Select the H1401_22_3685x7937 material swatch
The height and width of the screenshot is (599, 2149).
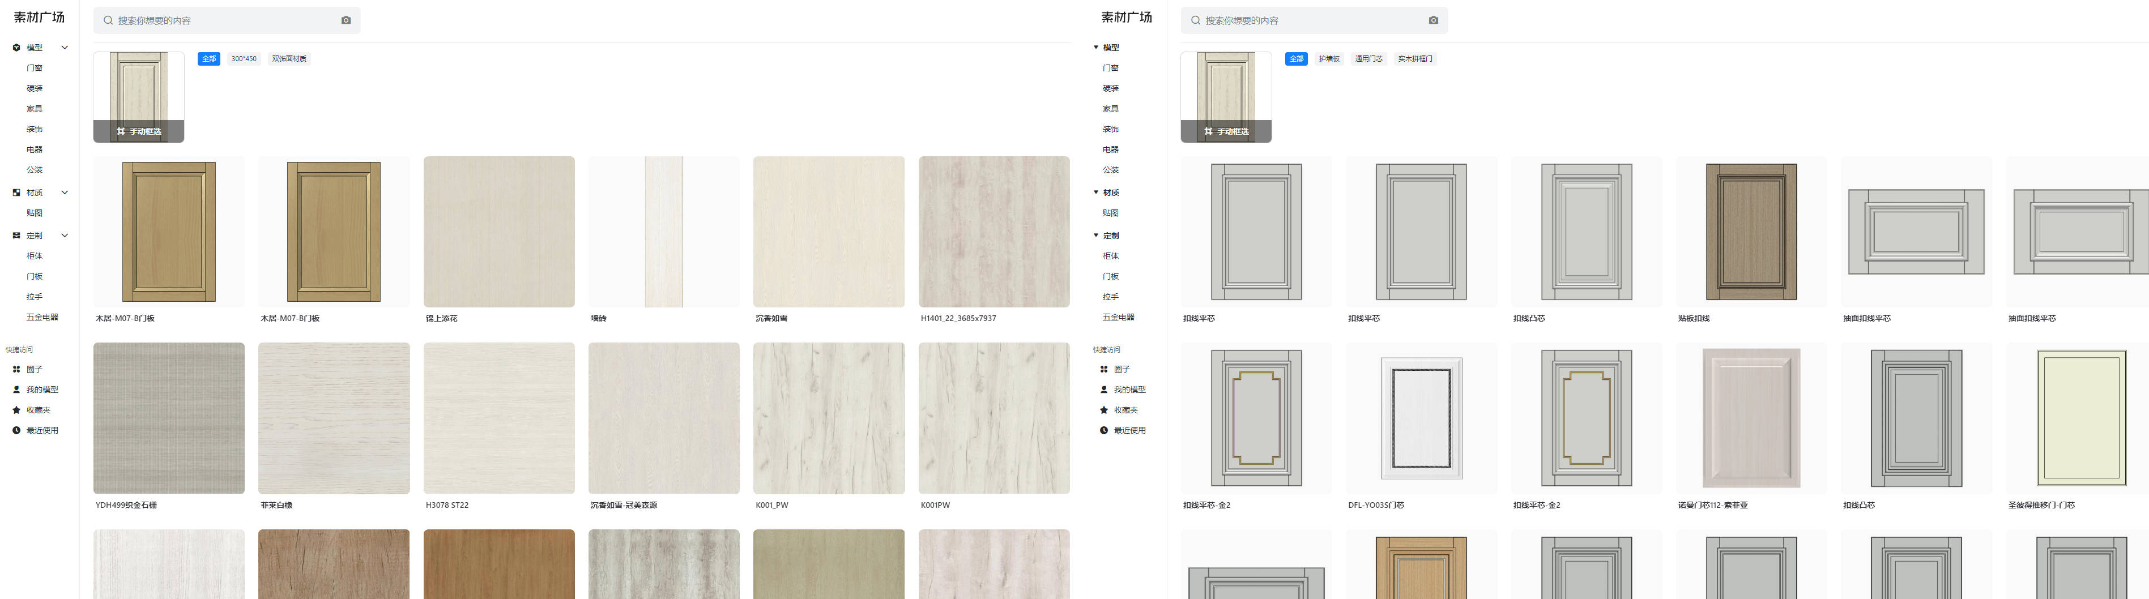point(994,232)
